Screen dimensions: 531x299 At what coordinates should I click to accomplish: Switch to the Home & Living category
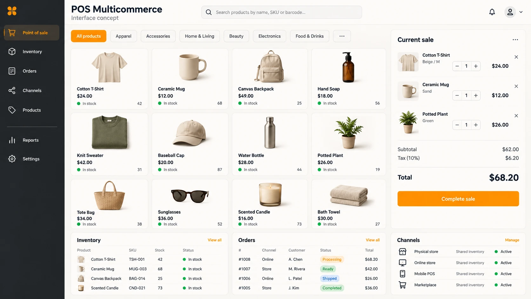click(x=199, y=36)
